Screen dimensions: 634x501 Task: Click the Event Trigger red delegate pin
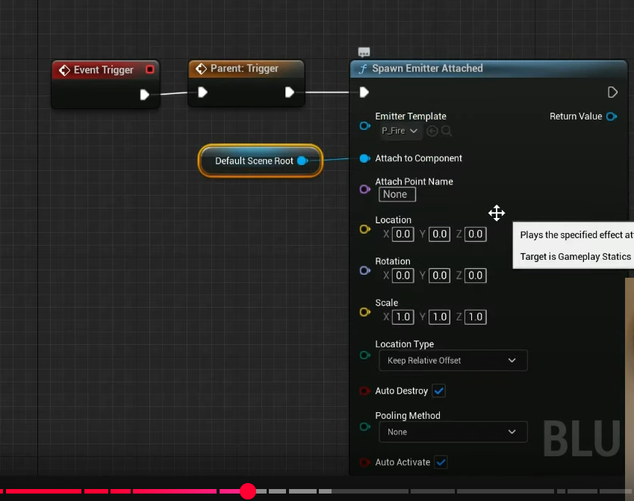(150, 69)
